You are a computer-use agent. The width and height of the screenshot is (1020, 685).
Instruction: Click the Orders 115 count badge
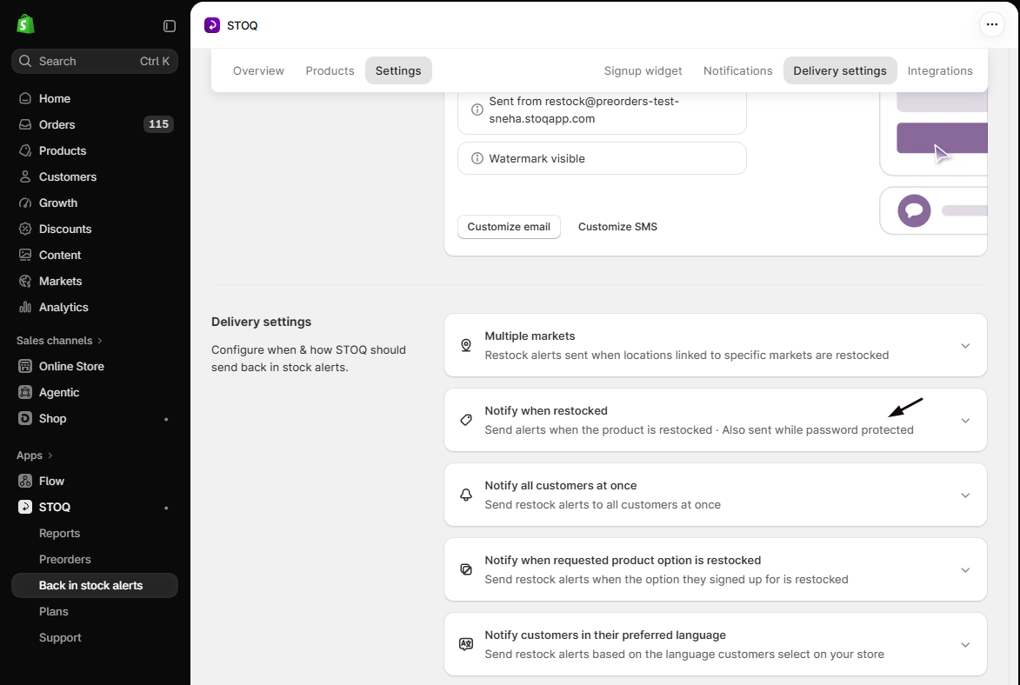coord(158,124)
